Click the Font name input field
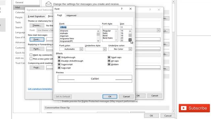The height and width of the screenshot is (119, 211). pyautogui.click(x=80, y=27)
